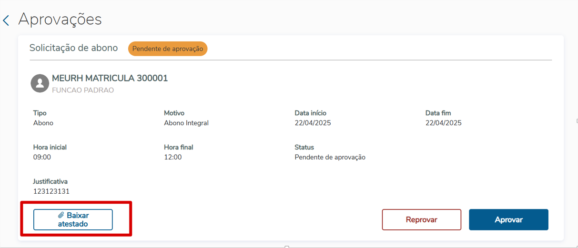Click the status text under Status label
This screenshot has height=248, width=578.
click(330, 157)
